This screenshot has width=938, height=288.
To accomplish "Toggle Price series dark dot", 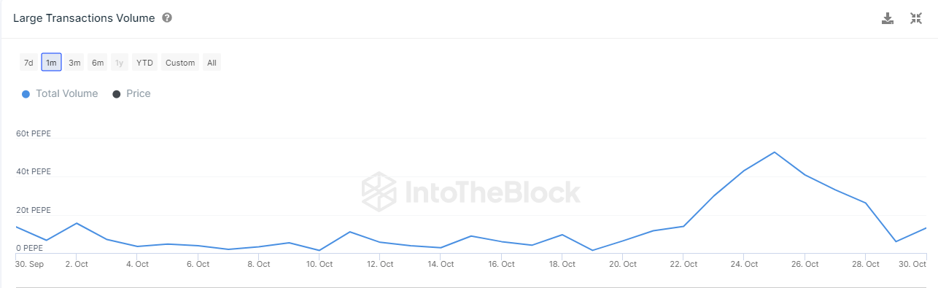I will point(116,94).
